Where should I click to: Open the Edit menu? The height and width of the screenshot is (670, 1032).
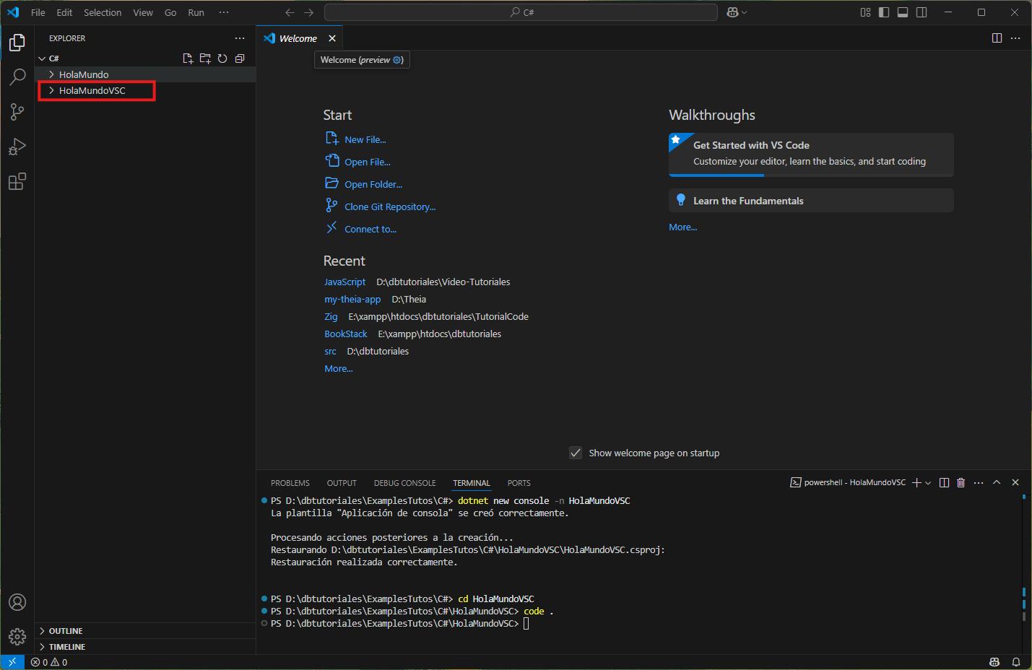click(64, 12)
